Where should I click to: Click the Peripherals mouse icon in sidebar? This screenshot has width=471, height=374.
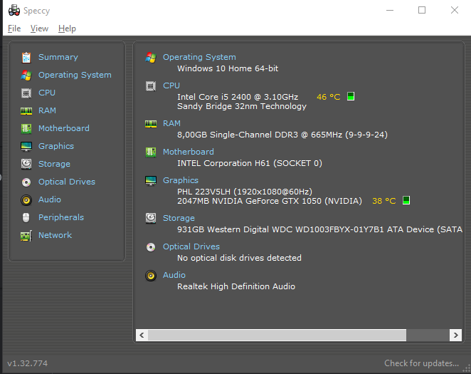coord(26,218)
